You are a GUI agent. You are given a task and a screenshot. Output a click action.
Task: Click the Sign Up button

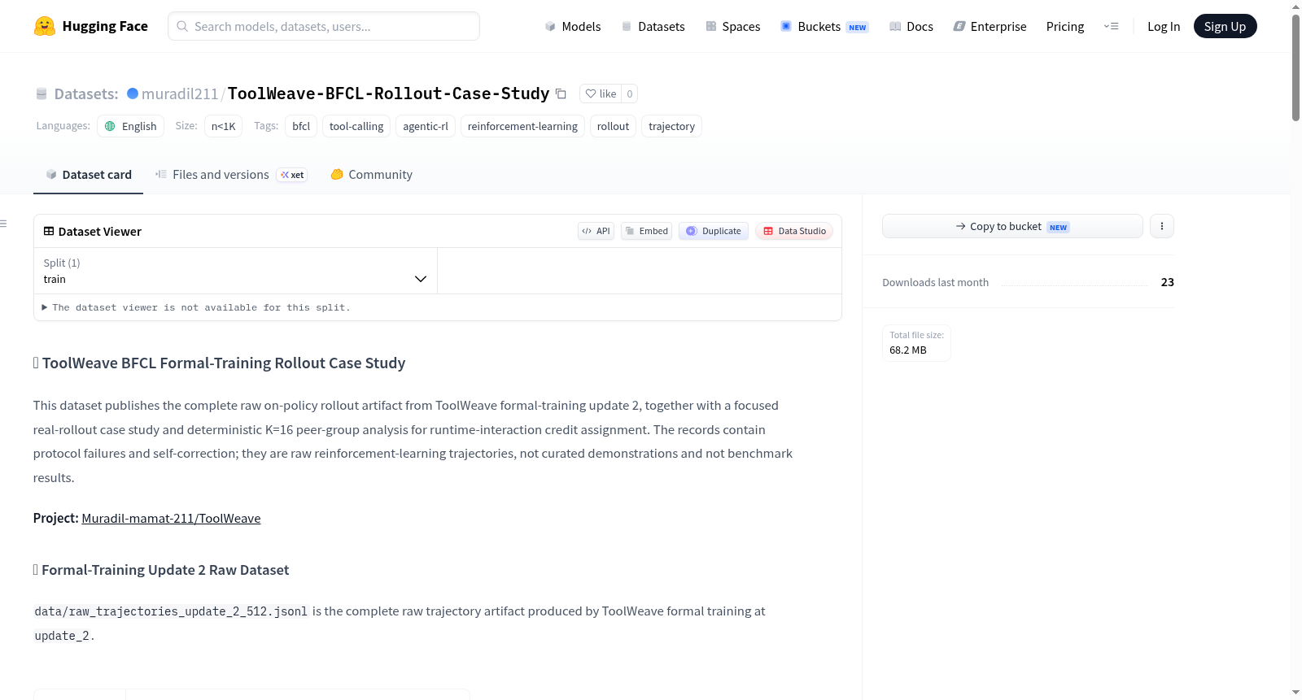click(1225, 26)
